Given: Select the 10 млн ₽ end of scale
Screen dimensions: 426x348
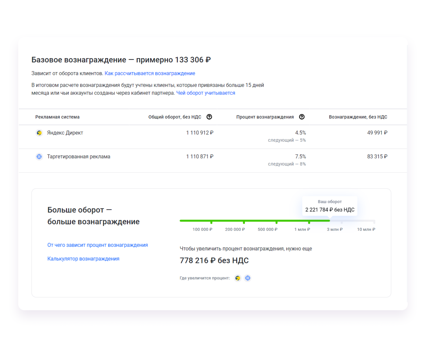Looking at the screenshot, I should 366,229.
